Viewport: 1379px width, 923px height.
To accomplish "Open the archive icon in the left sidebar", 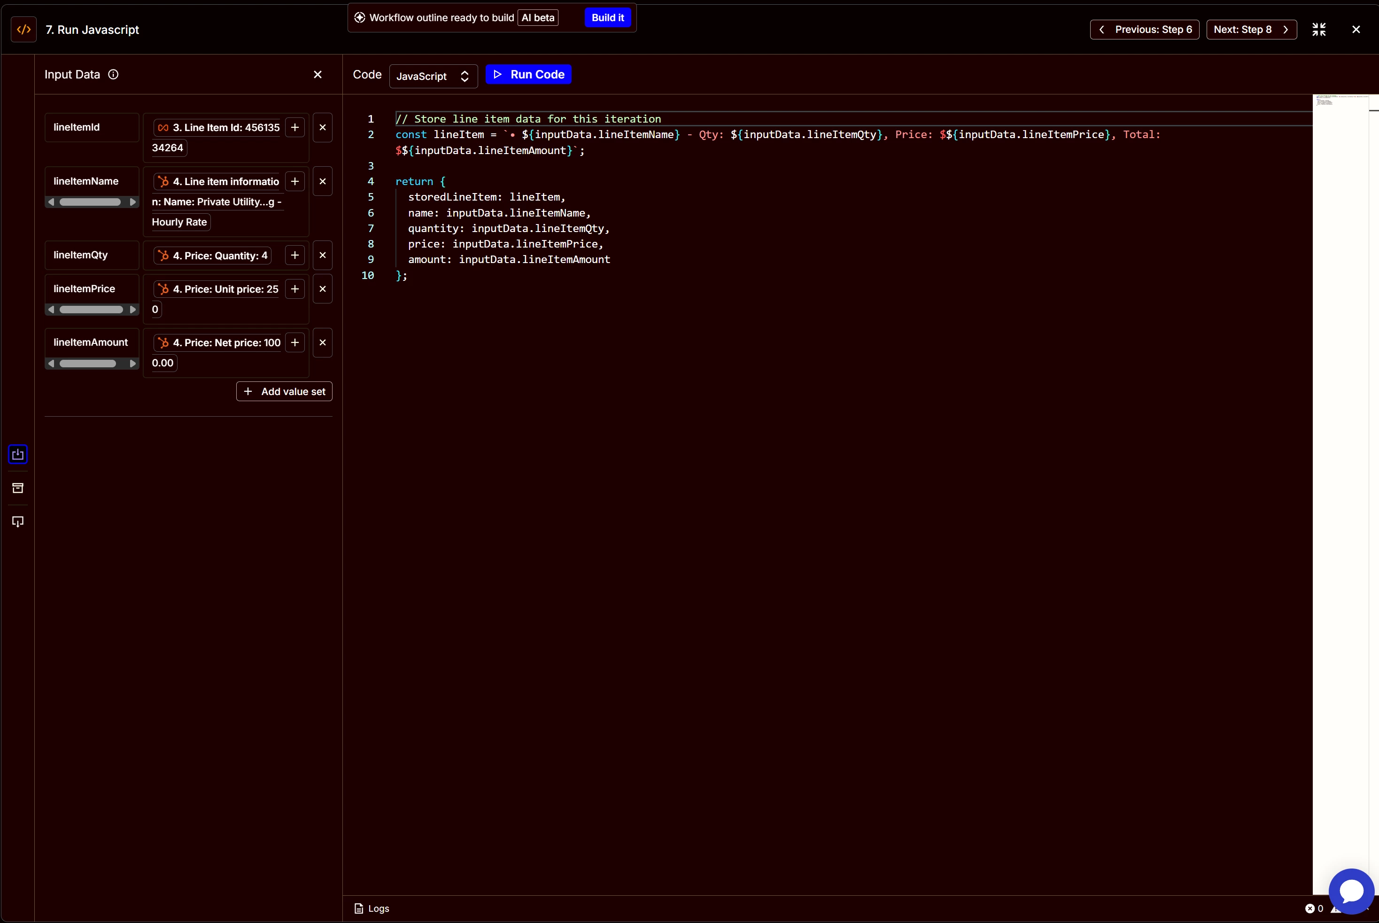I will pyautogui.click(x=18, y=488).
